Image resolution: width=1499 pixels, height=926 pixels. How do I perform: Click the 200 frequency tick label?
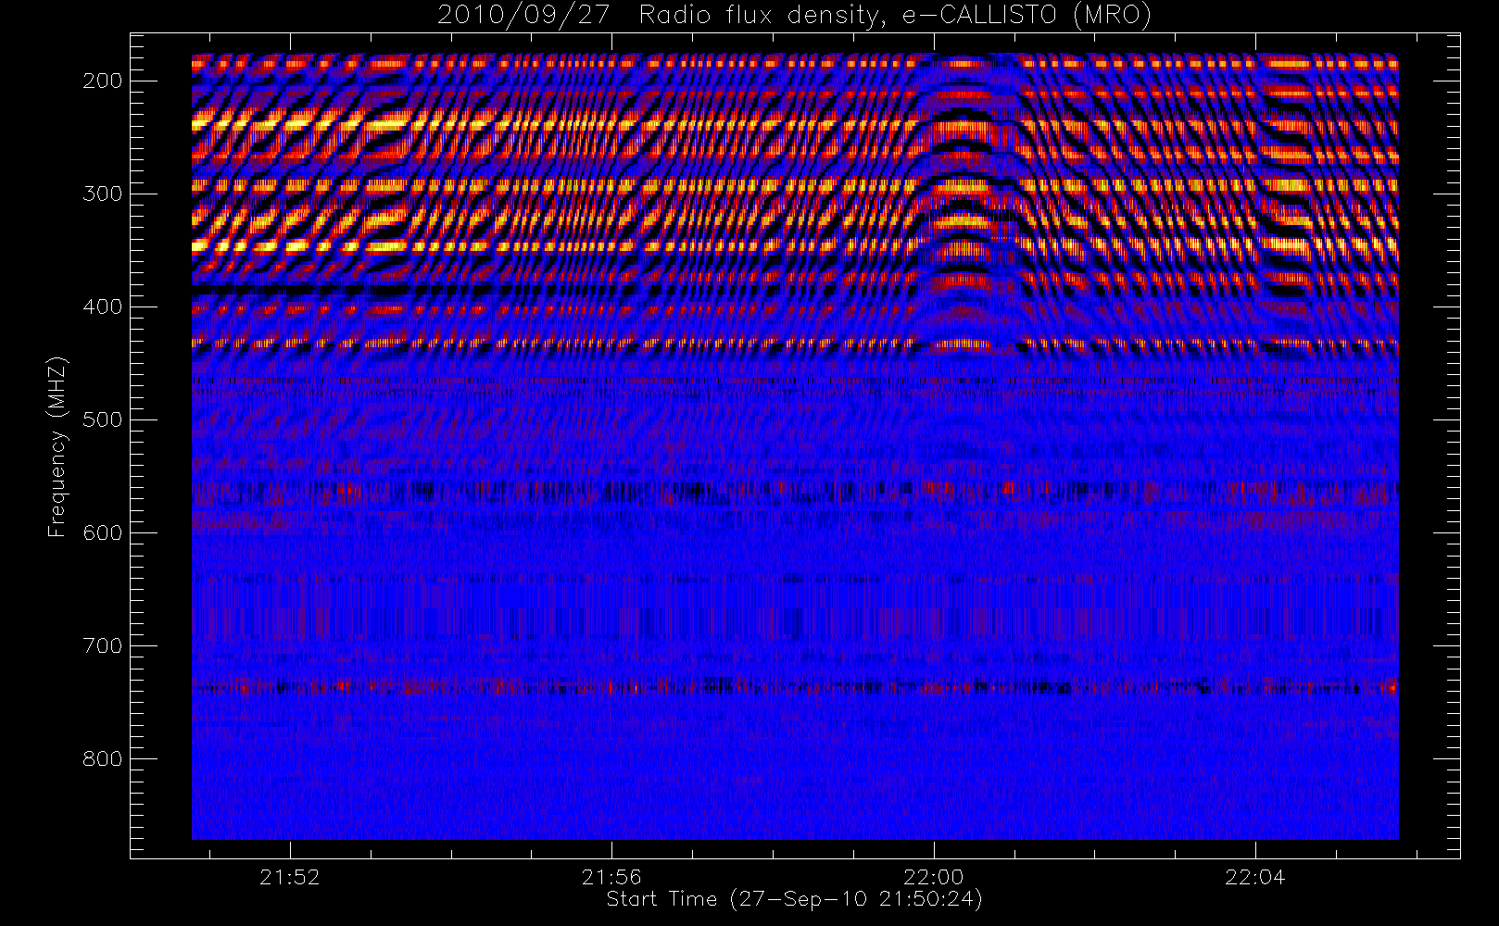(x=103, y=81)
